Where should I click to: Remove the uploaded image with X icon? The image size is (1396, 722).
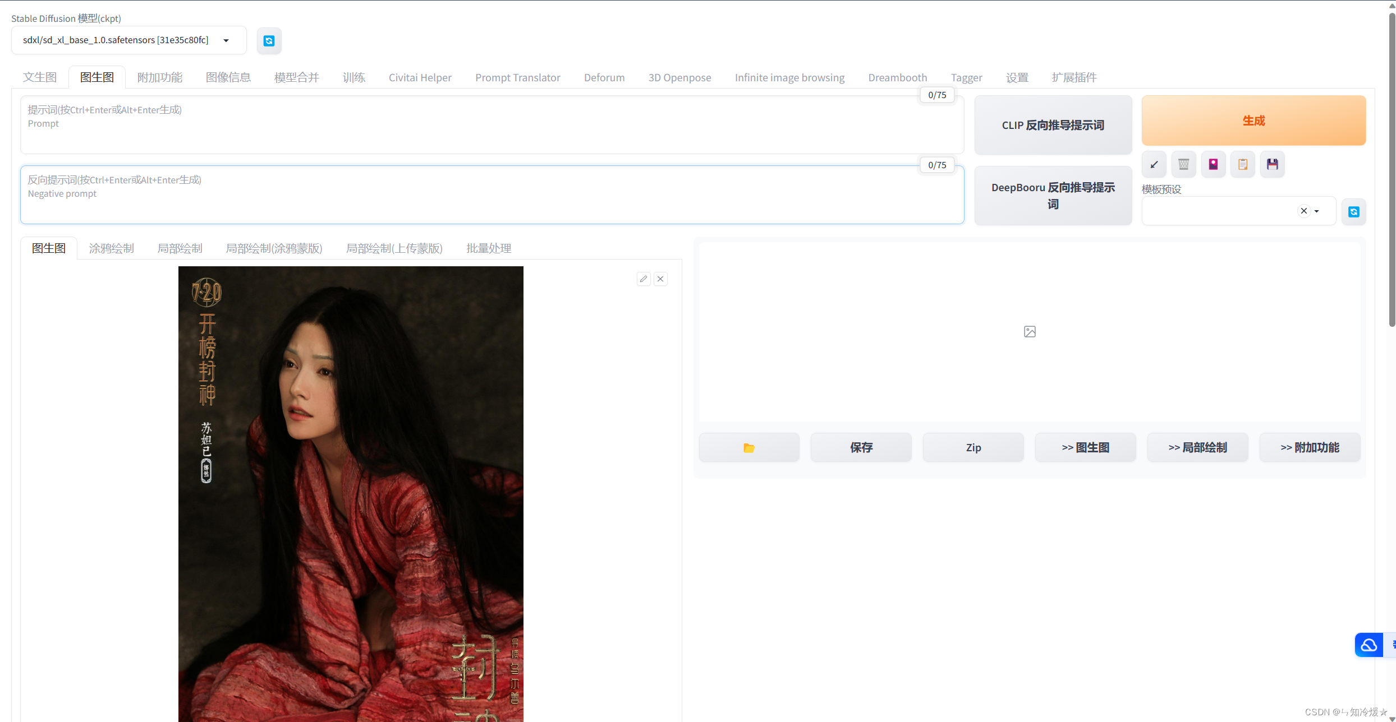(660, 279)
